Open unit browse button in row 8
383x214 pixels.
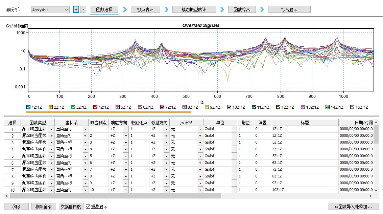coord(234,176)
